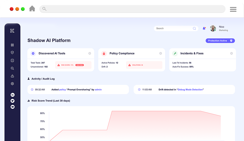
Task: Show info for Policy Compliance card
Action: (x=161, y=53)
